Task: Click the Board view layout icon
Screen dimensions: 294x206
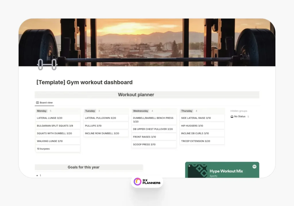Action: 37,103
